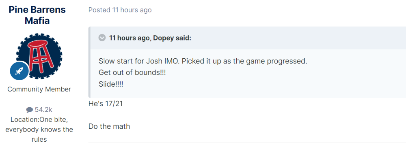
Task: Click the 'Community Member' group label
Action: point(39,89)
